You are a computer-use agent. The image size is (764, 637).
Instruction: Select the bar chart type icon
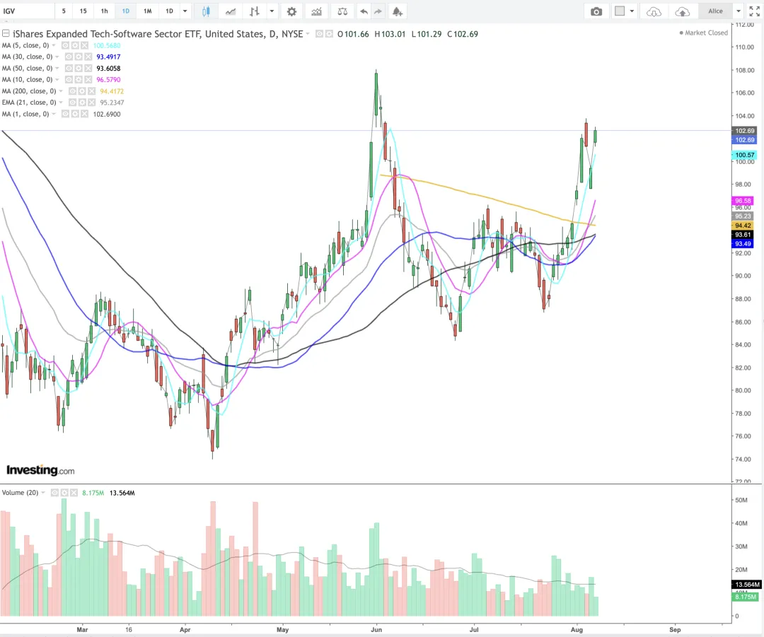coord(255,11)
